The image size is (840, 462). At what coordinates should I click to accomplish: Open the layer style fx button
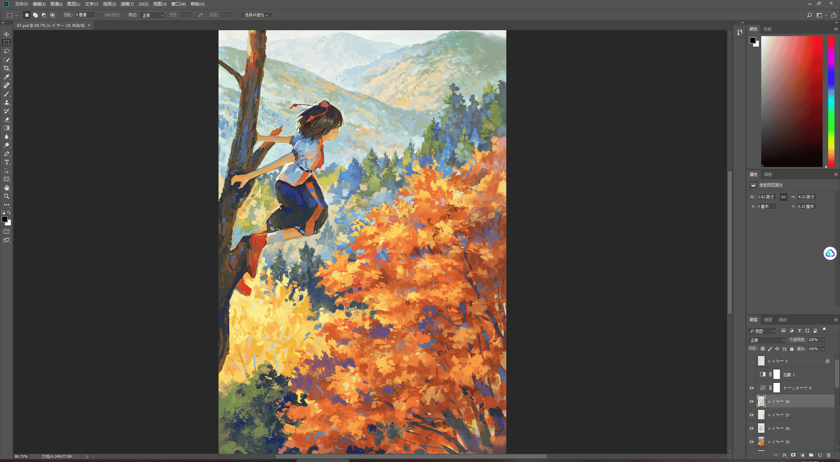pyautogui.click(x=785, y=455)
